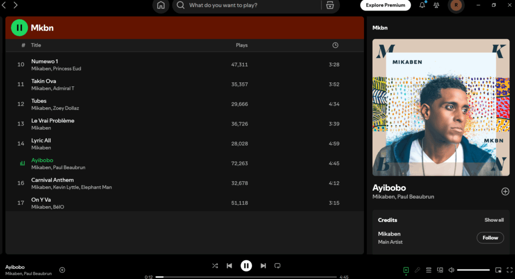Pause the Mkbn album with green button
Viewport: 515px width, 279px height.
click(x=20, y=28)
